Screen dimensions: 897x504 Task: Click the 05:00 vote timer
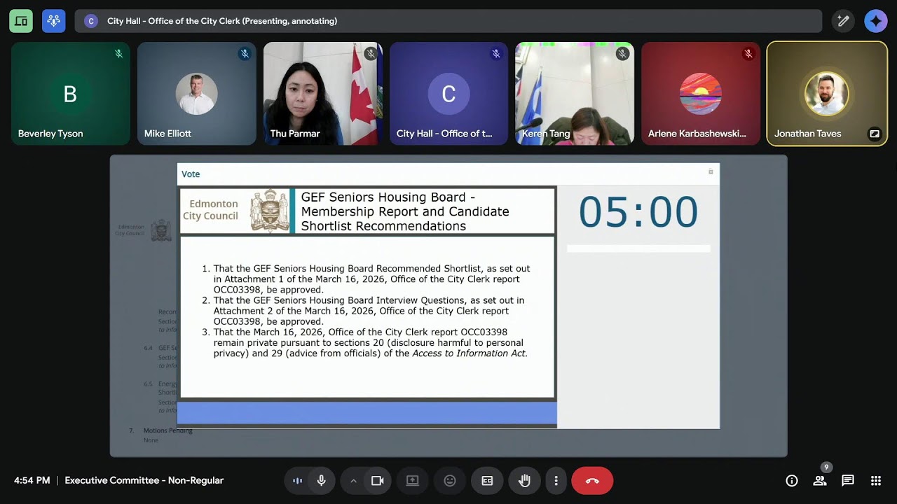(x=638, y=211)
